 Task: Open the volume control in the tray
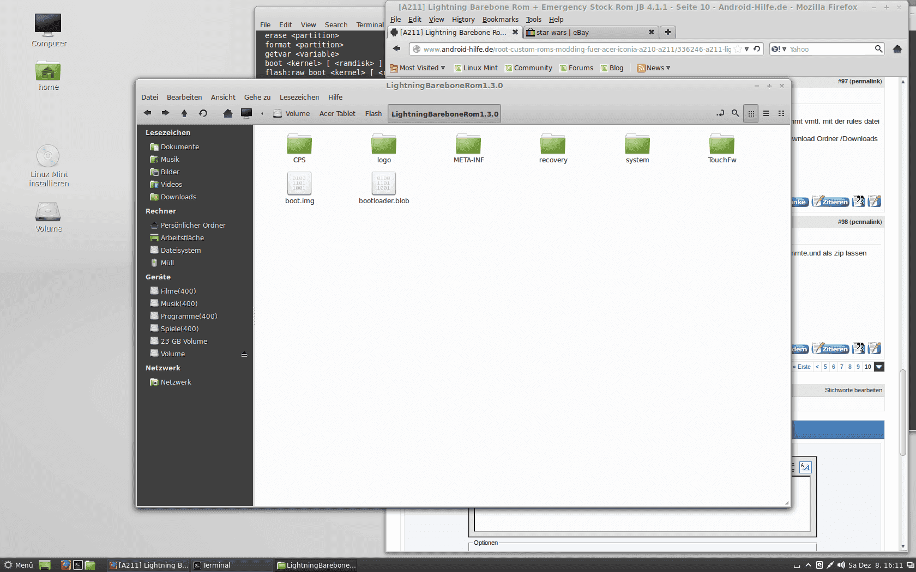pyautogui.click(x=841, y=565)
